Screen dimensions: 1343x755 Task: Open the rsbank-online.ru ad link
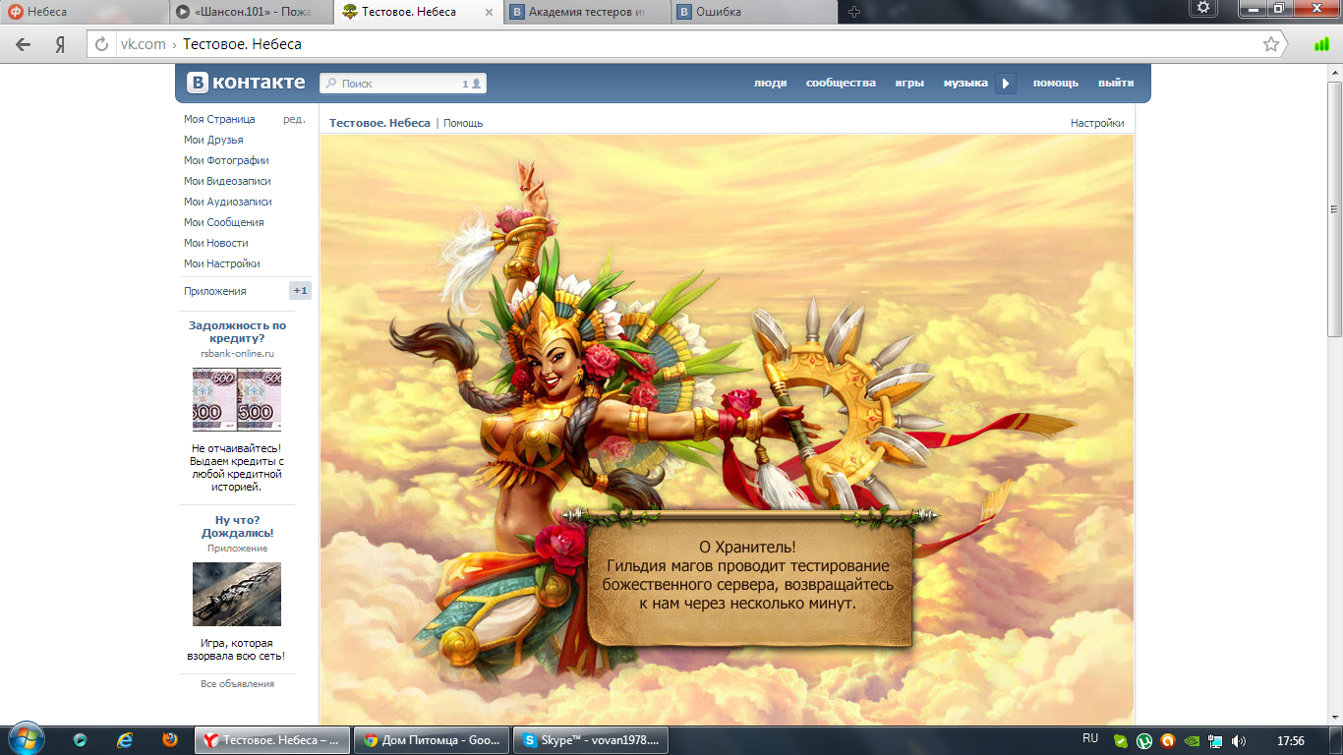pos(237,353)
